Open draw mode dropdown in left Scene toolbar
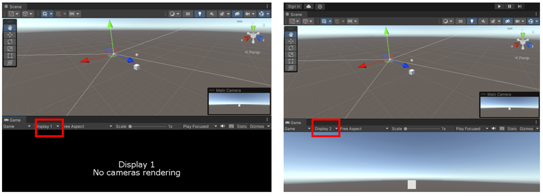Image resolution: width=543 pixels, height=196 pixels. coord(175,14)
